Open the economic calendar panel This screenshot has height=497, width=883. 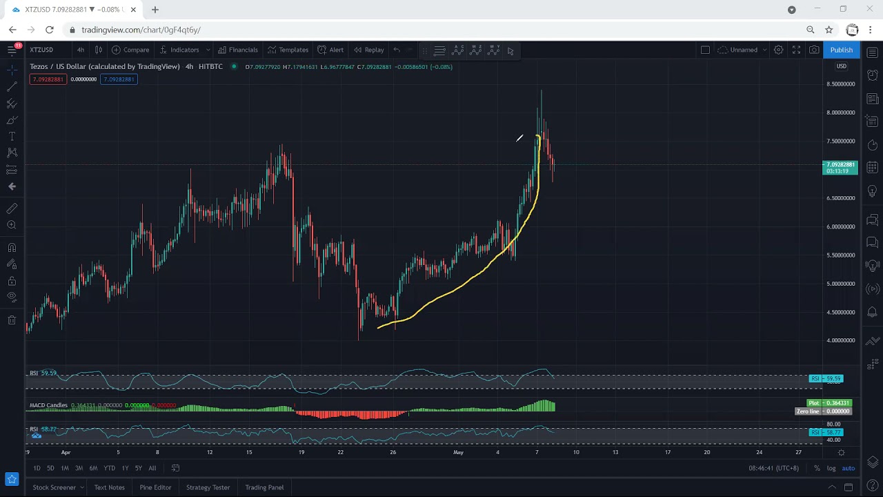(873, 168)
